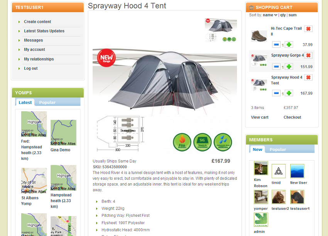Open Kim Robson's member avatar
The width and height of the screenshot is (328, 236).
tap(261, 168)
